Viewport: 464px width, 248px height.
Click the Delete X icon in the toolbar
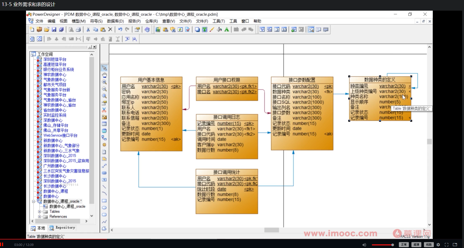point(110,30)
